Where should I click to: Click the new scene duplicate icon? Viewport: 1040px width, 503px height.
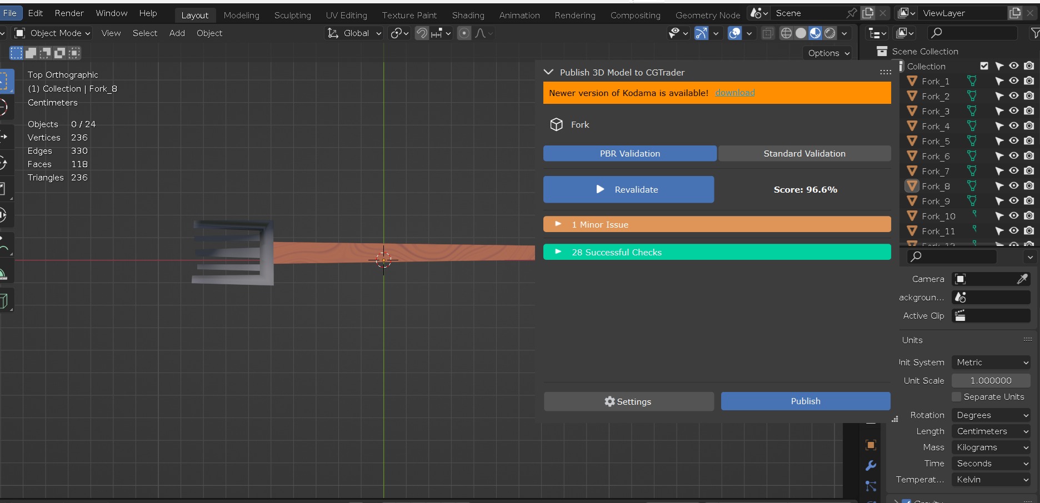pos(868,13)
